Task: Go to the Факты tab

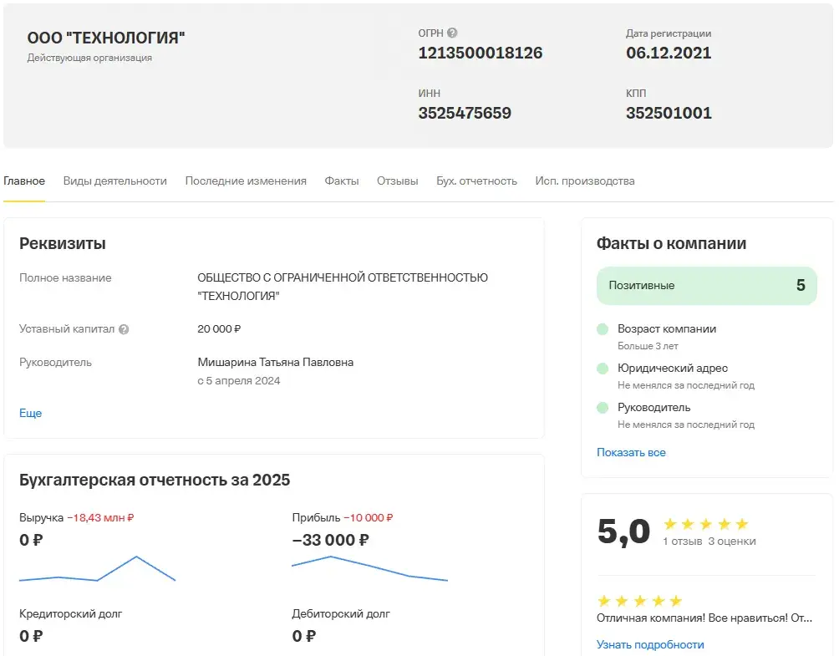Action: (x=342, y=181)
